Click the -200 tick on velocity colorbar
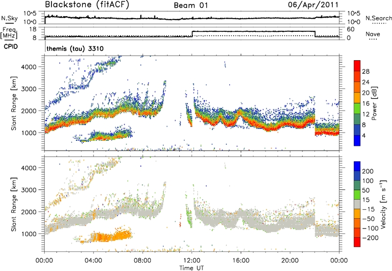Image resolution: width=392 pixels, height=271 pixels. point(370,238)
